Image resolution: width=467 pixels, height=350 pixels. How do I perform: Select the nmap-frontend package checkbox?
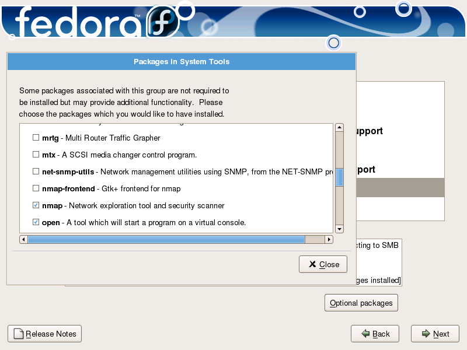click(x=36, y=188)
